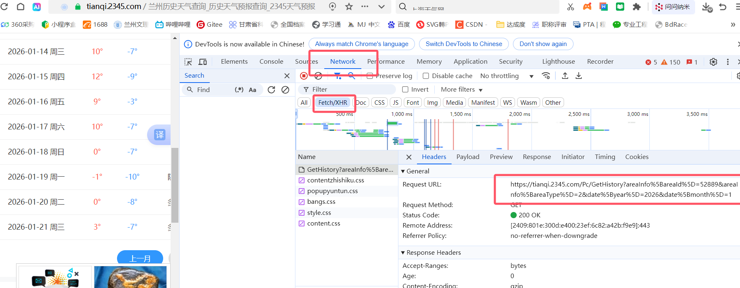The image size is (740, 288).
Task: Select the DevTools inspect element tool
Action: (188, 62)
